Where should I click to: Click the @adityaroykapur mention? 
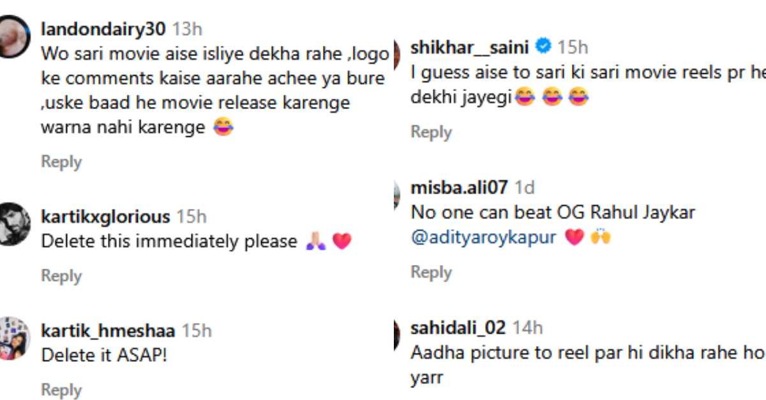(484, 237)
